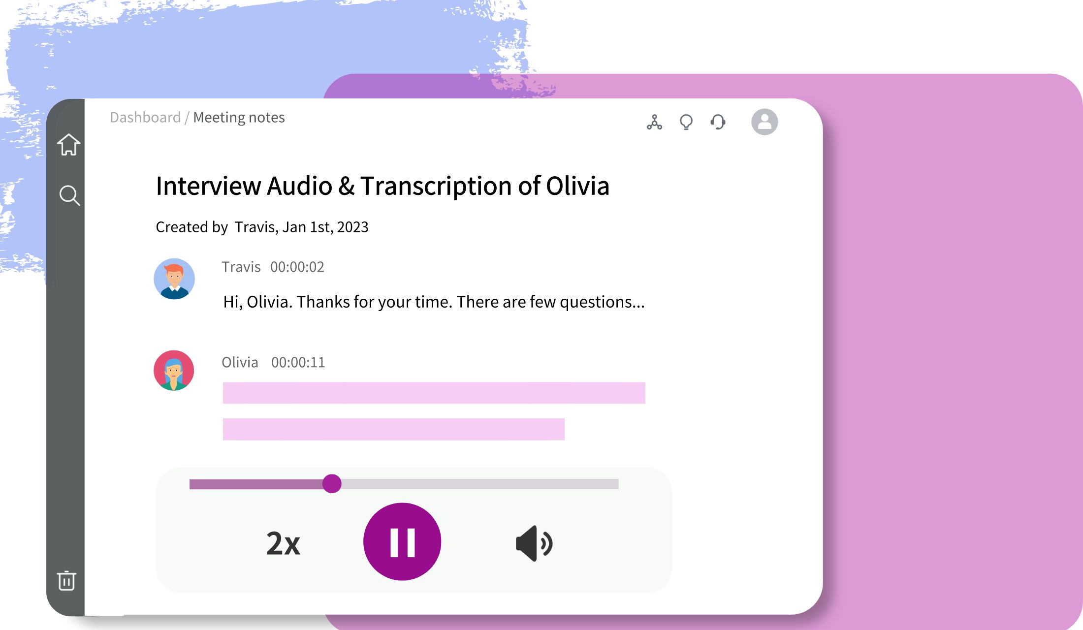Click the audio progress slider knob

pyautogui.click(x=332, y=484)
